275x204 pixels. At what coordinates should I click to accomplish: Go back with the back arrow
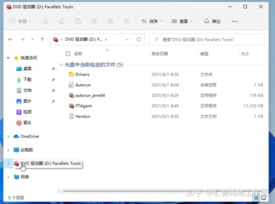pos(11,39)
